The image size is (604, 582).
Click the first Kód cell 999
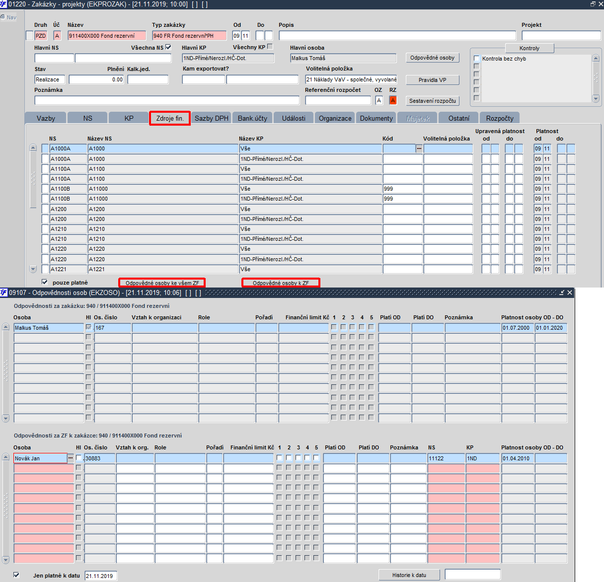coord(402,189)
